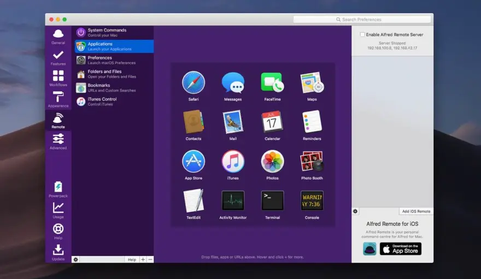The height and width of the screenshot is (279, 481).
Task: Click the Activity Monitor icon
Action: pyautogui.click(x=233, y=200)
